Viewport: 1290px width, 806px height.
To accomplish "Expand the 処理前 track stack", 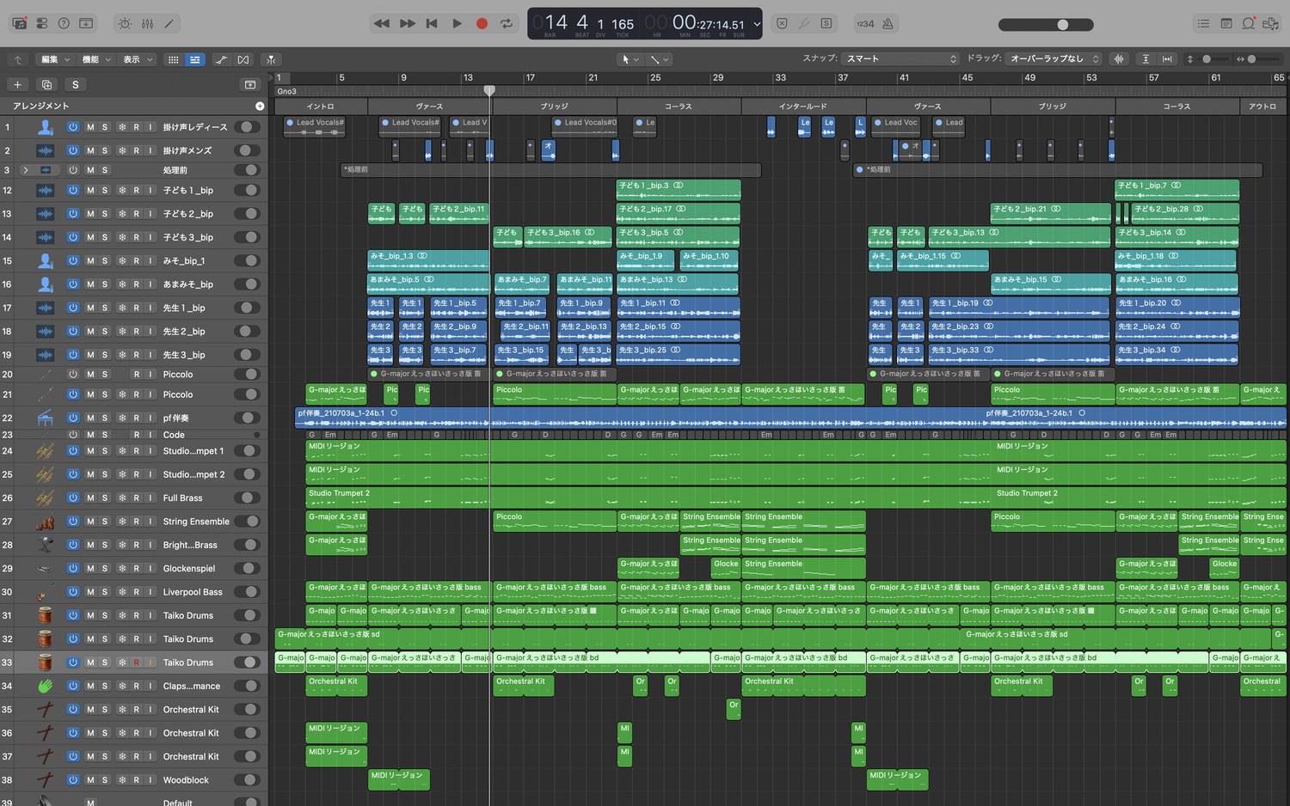I will coord(26,170).
